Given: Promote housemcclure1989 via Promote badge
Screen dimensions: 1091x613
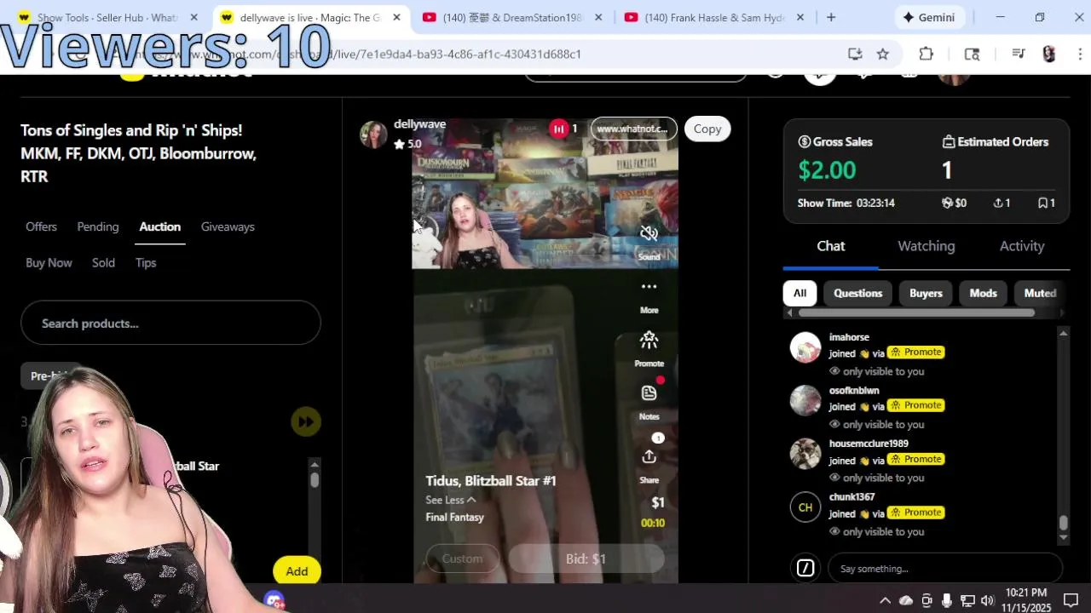Looking at the screenshot, I should tap(916, 459).
